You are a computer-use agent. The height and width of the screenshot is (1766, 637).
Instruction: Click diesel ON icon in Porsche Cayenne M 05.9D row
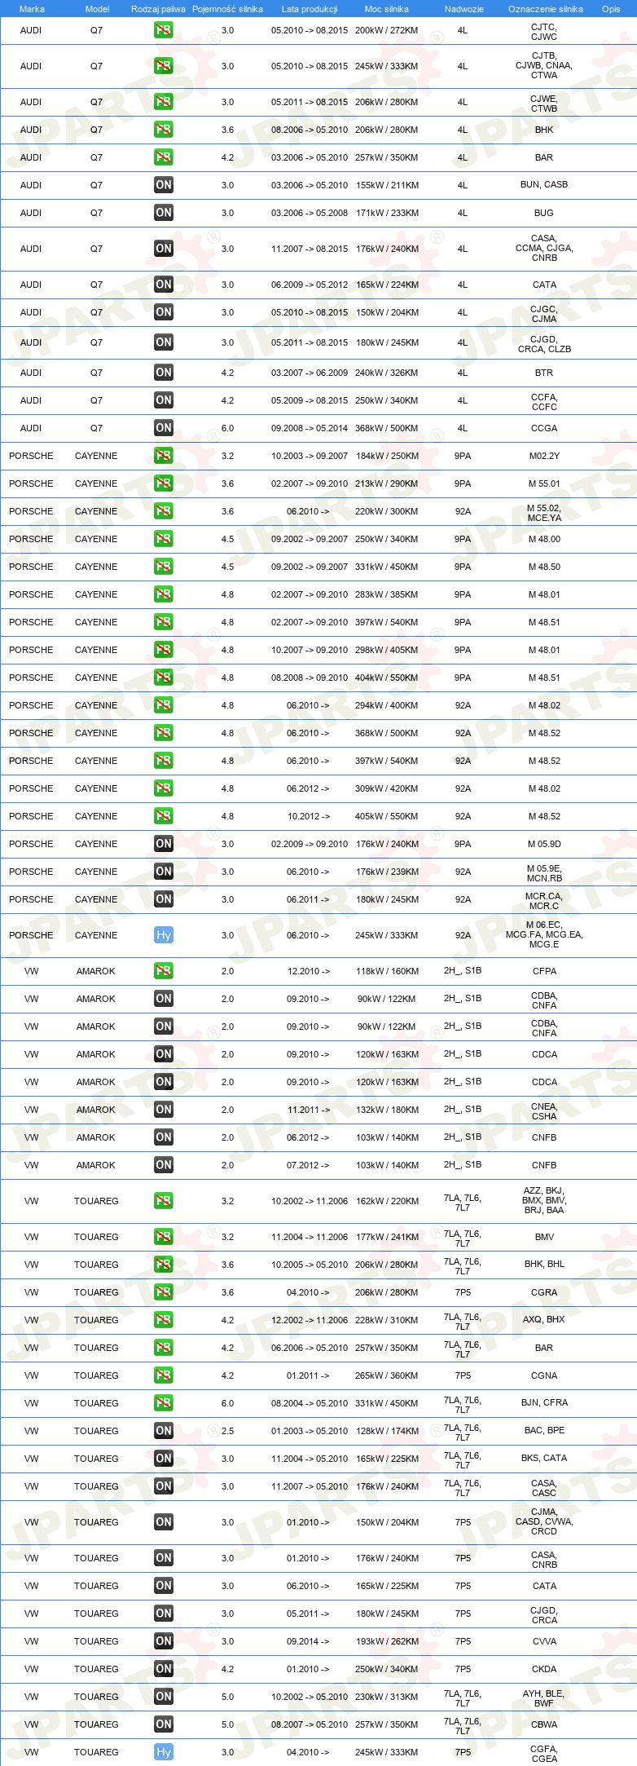pyautogui.click(x=164, y=844)
